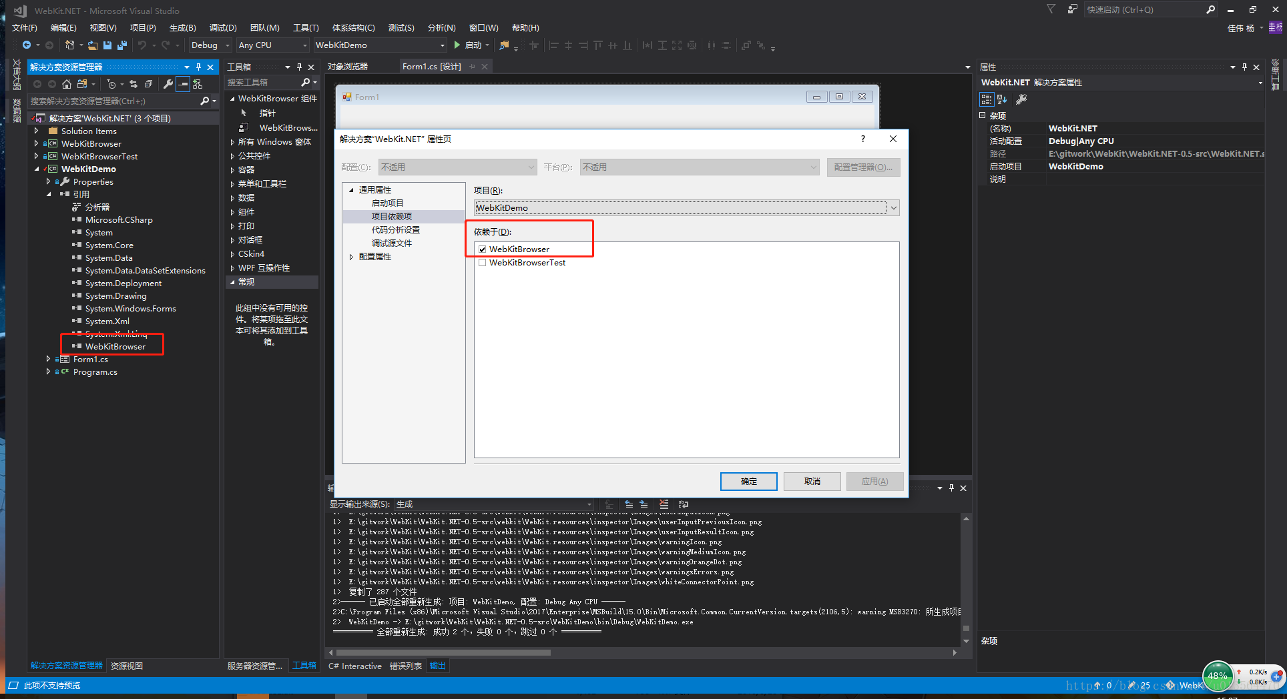Click the Go to Next Message output icon

click(643, 504)
